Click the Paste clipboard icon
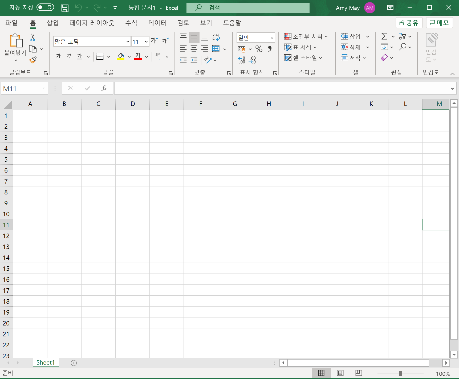The height and width of the screenshot is (379, 459). [x=16, y=41]
